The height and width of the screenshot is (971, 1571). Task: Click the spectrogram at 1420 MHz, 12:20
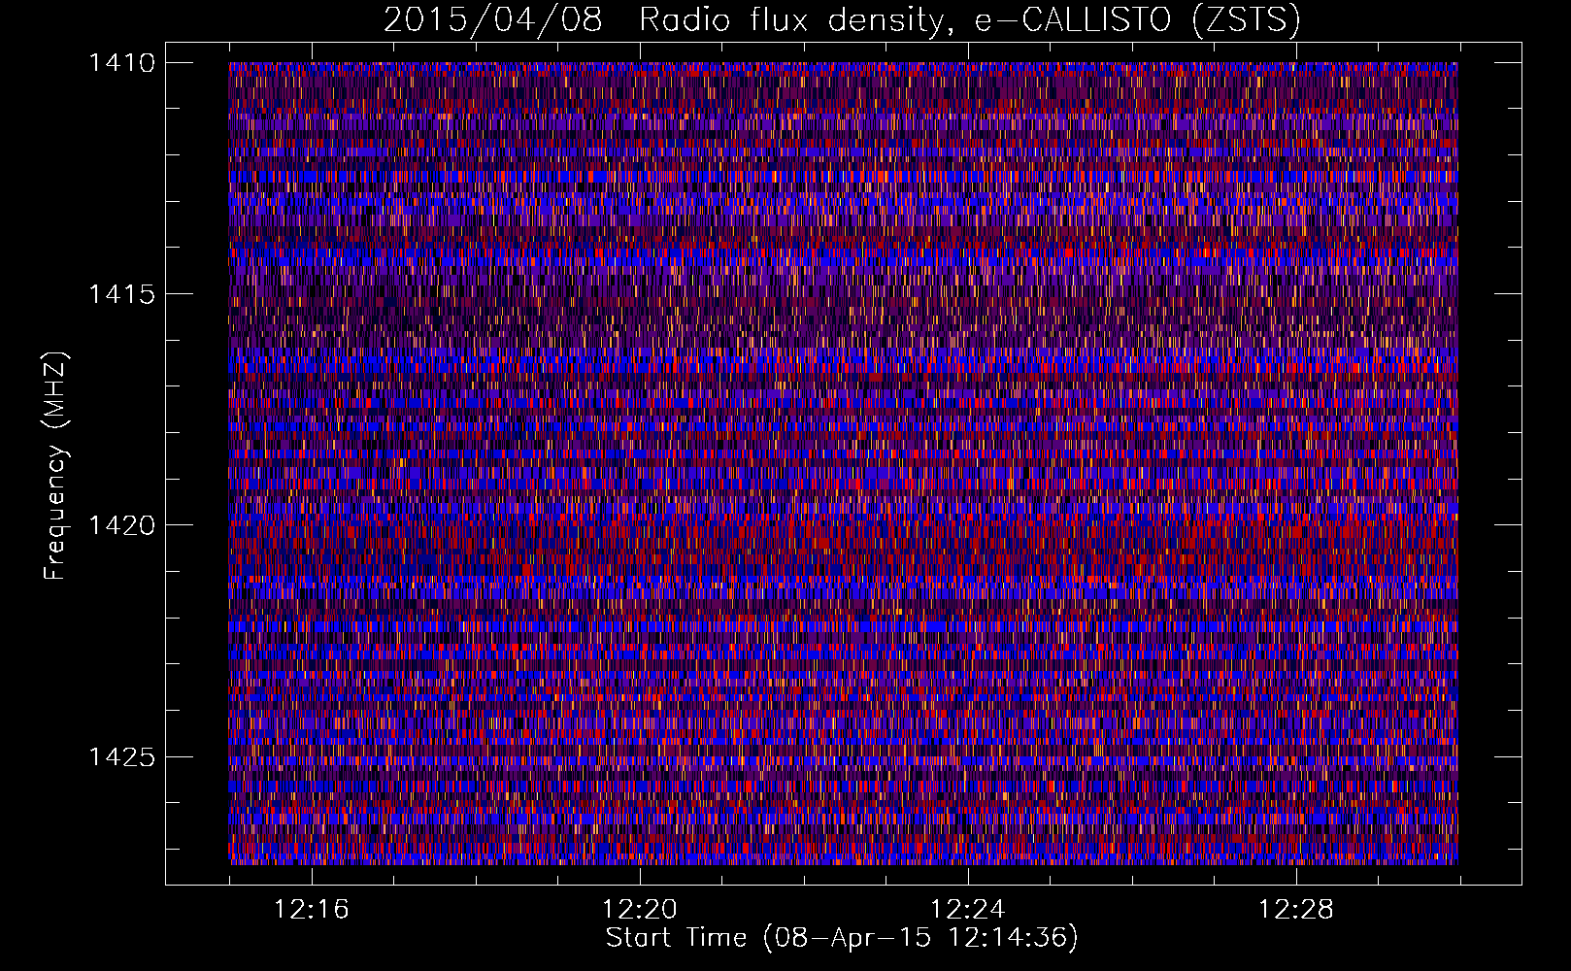click(640, 525)
